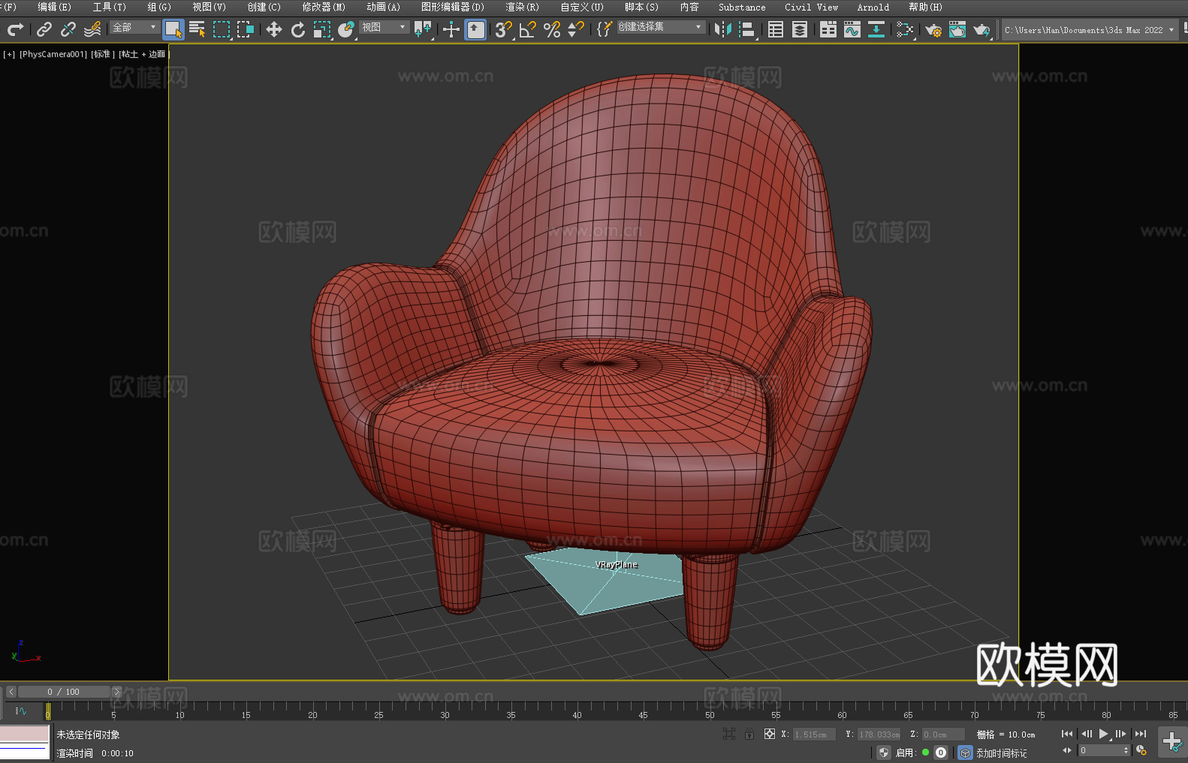
Task: Open the 帮助(H) menu
Action: [x=925, y=7]
